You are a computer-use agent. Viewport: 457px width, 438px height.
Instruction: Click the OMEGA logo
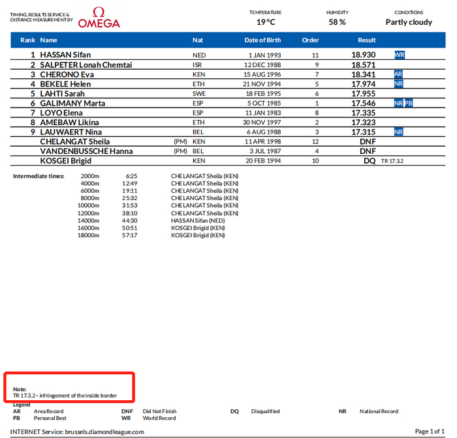(x=99, y=18)
